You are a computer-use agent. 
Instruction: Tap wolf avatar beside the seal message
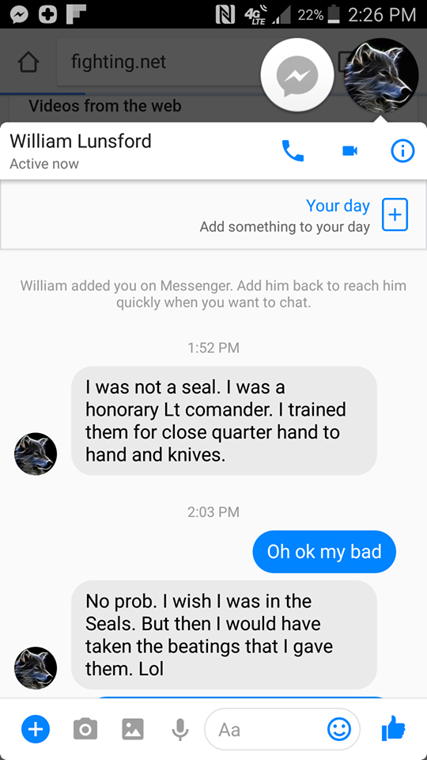click(36, 454)
